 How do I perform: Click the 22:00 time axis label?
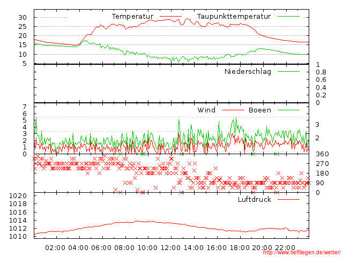click(285, 248)
